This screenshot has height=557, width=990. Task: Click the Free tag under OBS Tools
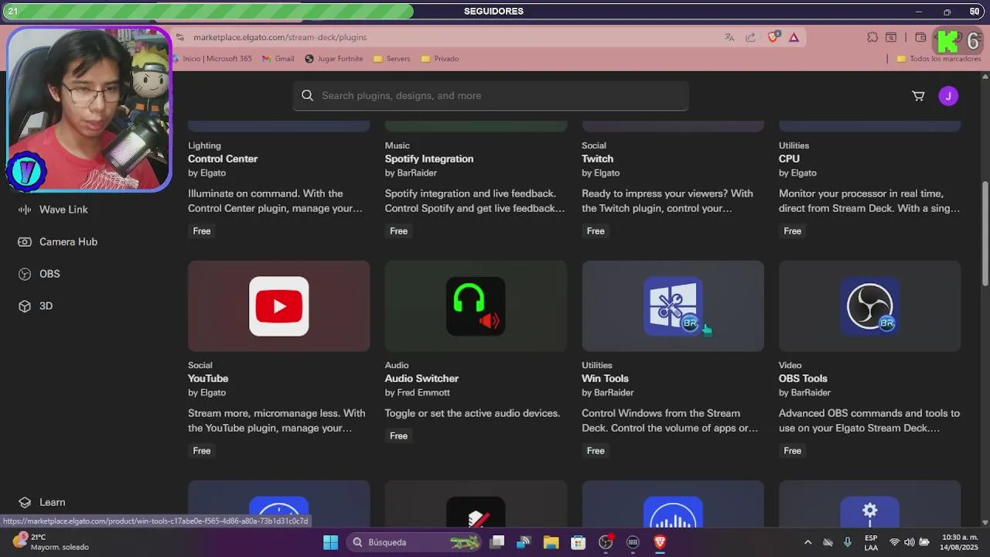tap(792, 451)
